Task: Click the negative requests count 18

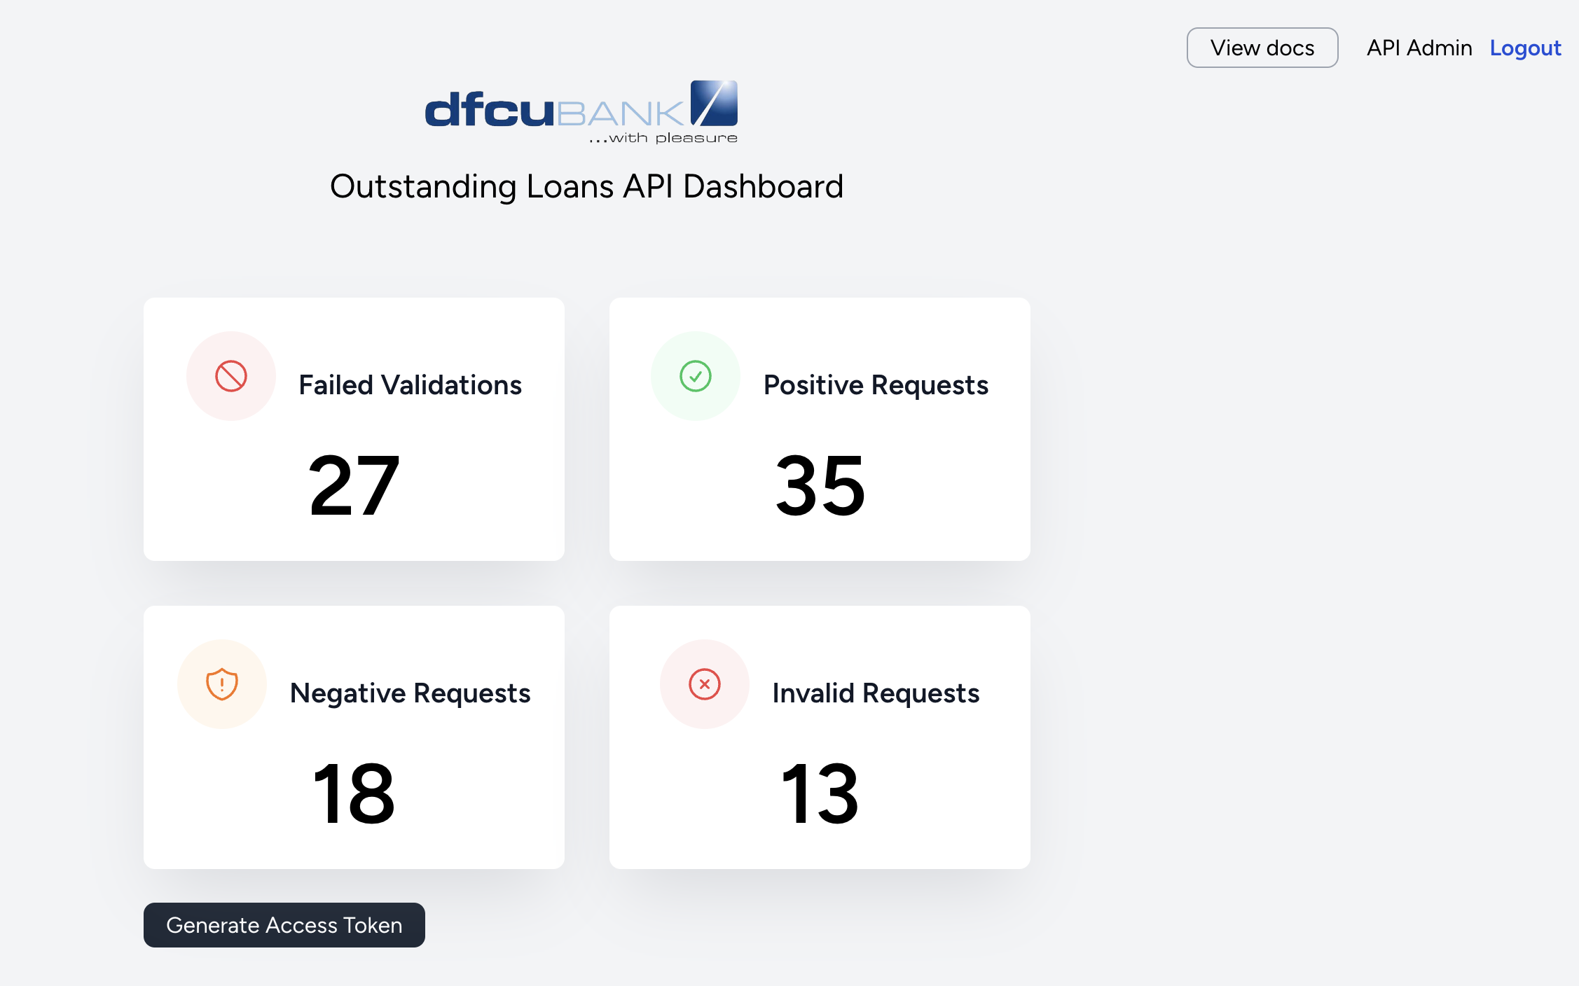Action: tap(354, 793)
